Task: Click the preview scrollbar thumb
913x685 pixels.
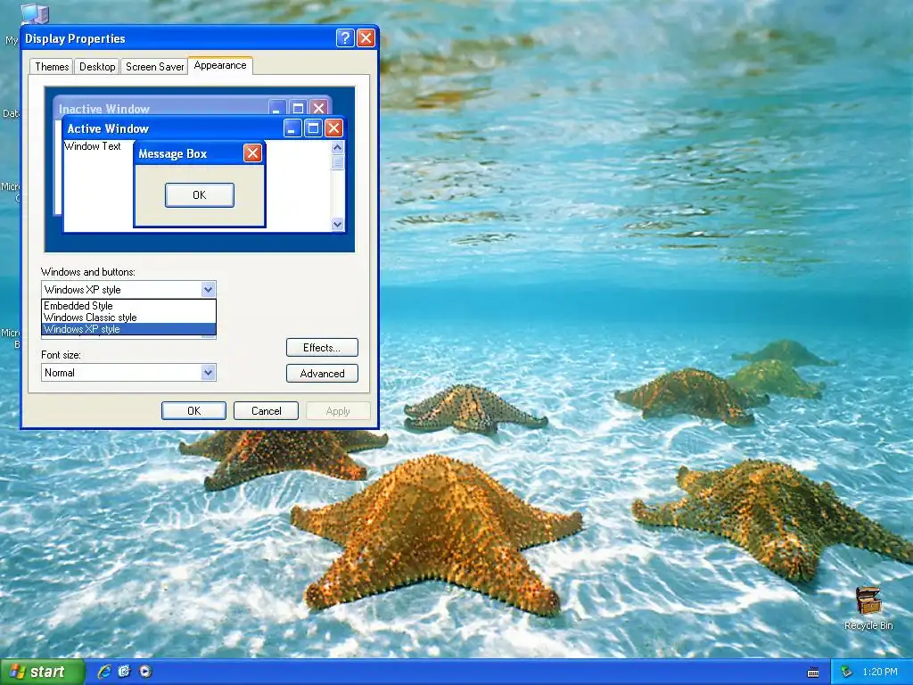Action: click(337, 162)
